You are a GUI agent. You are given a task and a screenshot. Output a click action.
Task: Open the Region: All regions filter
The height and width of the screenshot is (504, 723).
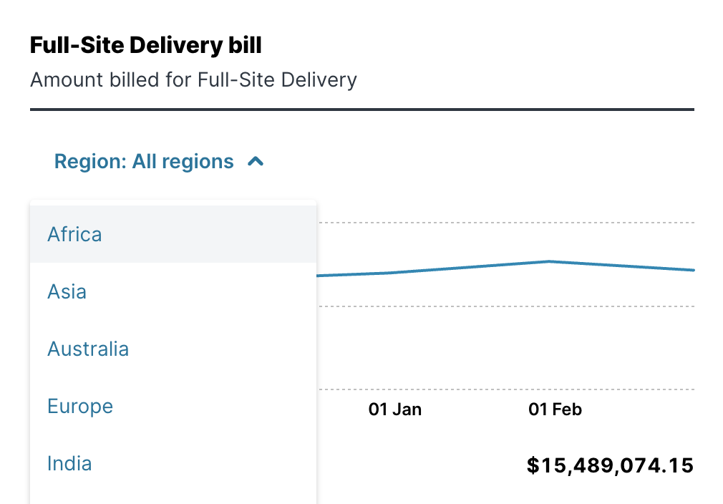[143, 161]
